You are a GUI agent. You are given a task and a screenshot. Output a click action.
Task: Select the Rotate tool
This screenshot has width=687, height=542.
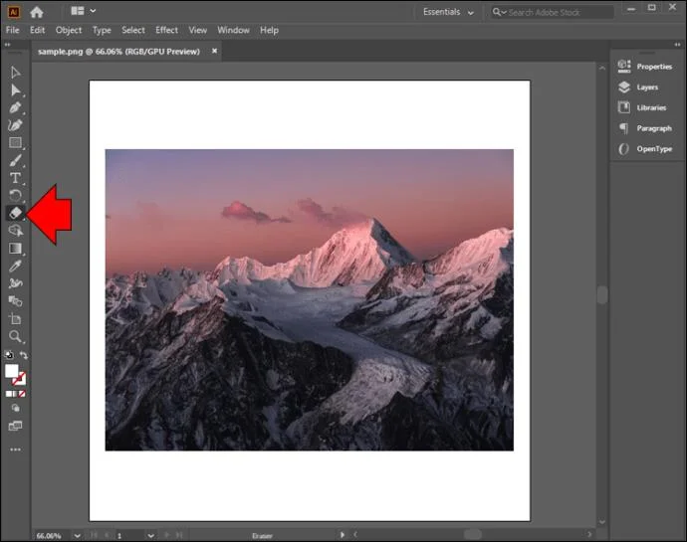pos(15,196)
